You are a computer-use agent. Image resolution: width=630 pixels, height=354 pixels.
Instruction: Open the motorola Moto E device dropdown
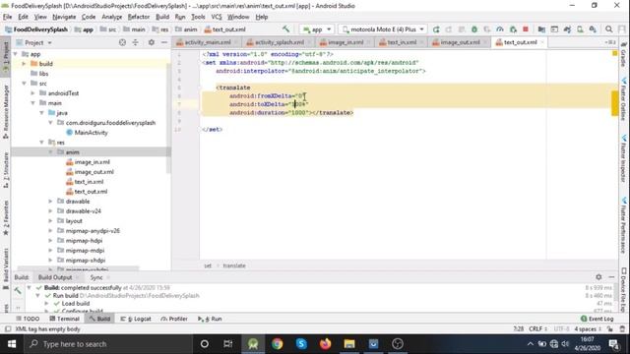[x=383, y=29]
